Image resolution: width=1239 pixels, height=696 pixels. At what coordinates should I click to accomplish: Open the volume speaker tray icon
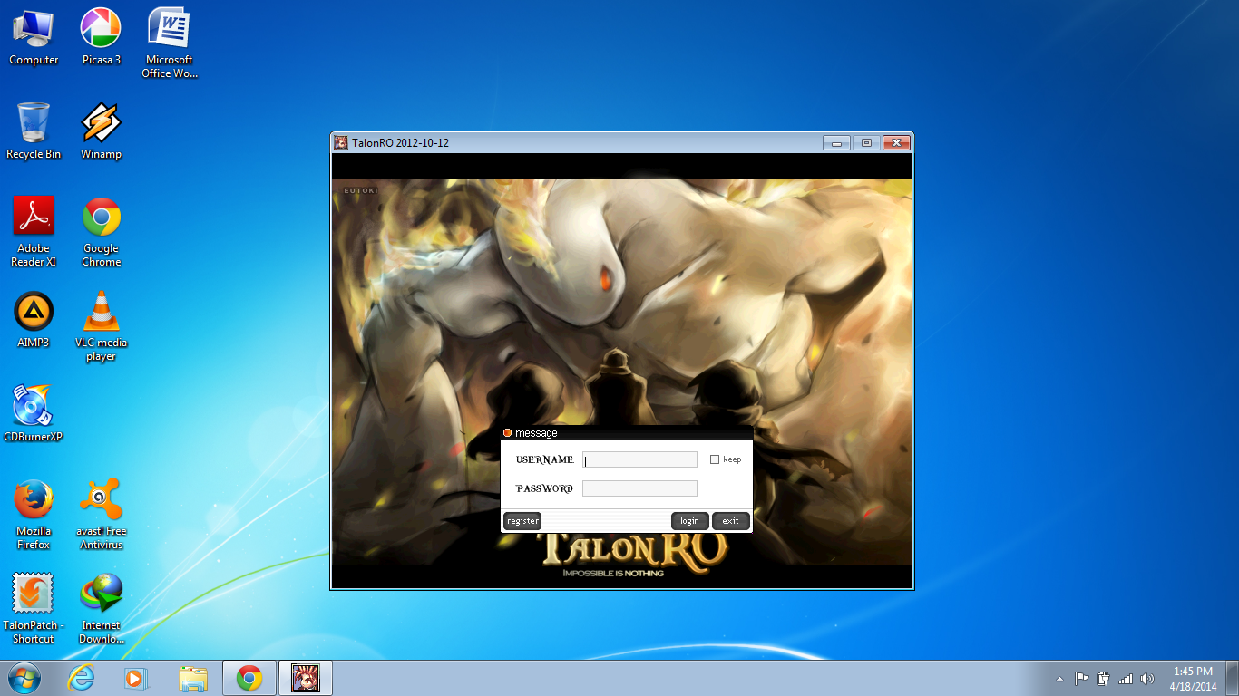coord(1147,679)
